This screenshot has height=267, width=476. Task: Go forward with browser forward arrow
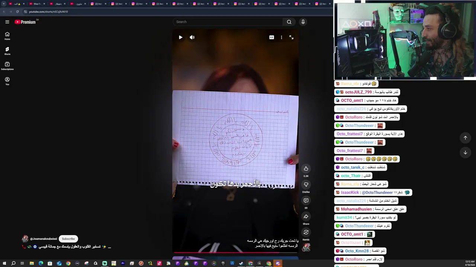pos(10,11)
